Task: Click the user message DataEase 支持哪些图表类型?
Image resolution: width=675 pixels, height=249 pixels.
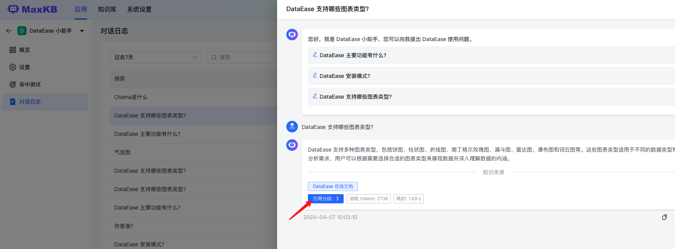Action: pos(337,127)
